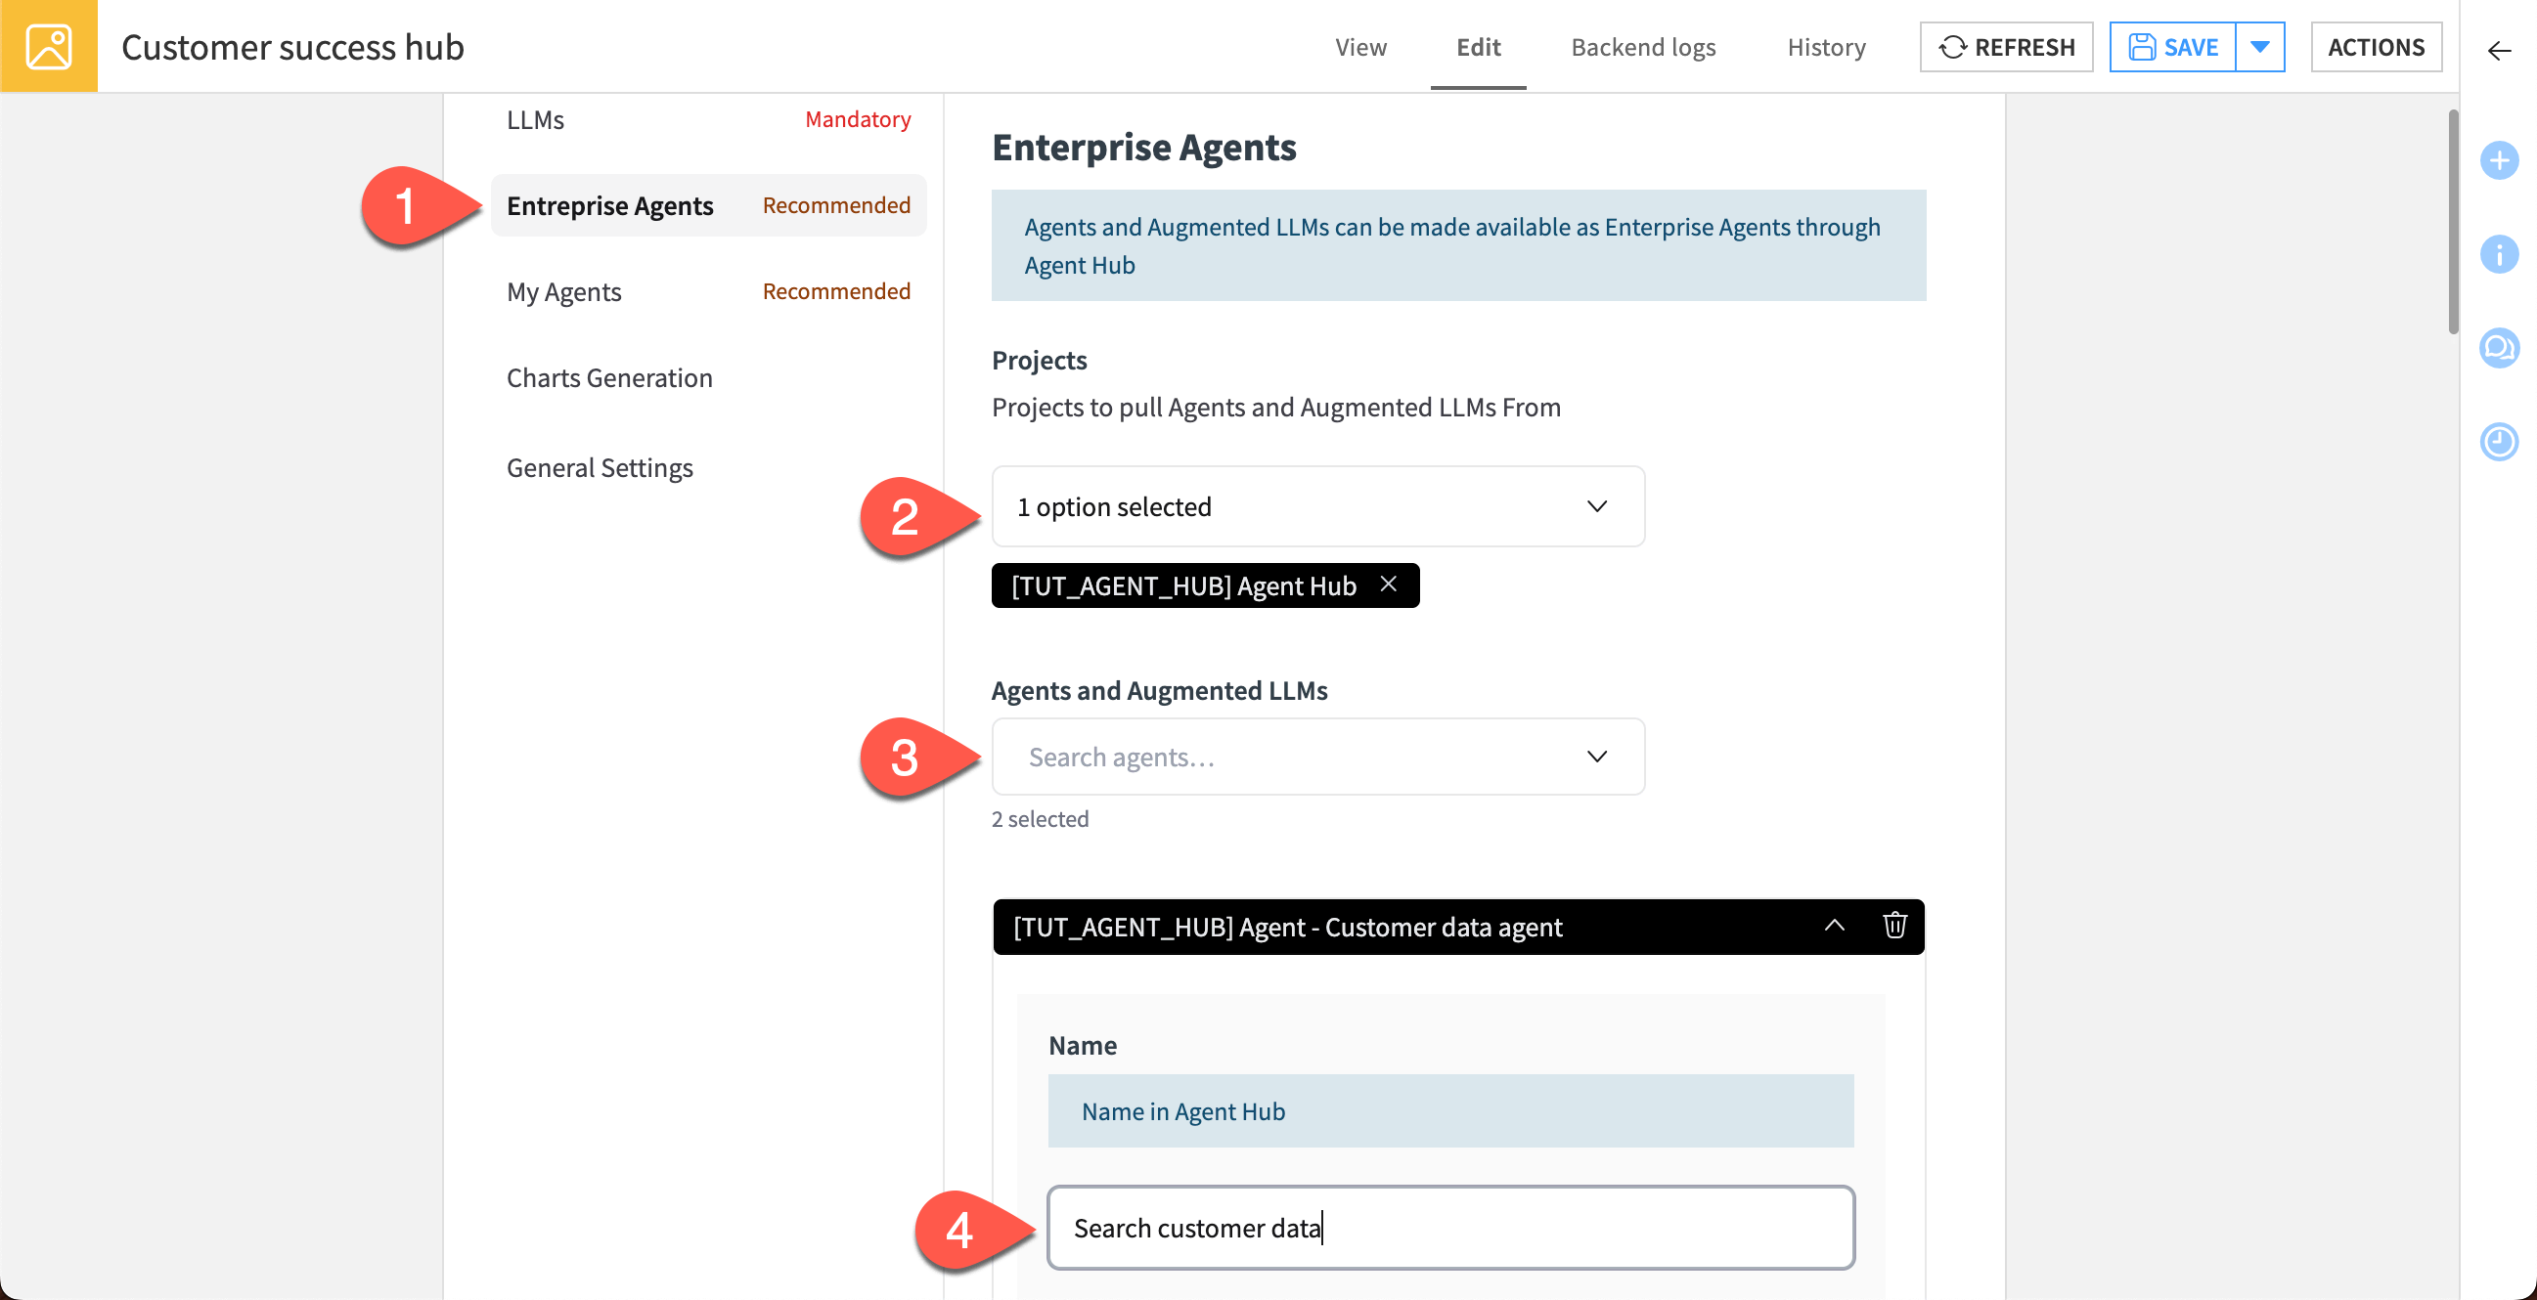Remove the TUT_AGENT_HUB Agent Hub project tag
Screen dimensions: 2537x1300
pyautogui.click(x=1388, y=585)
